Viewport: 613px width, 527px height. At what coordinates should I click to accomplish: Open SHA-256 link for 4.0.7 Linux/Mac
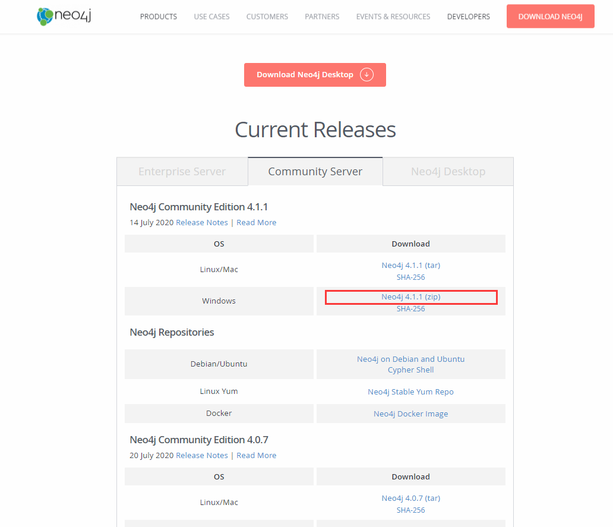pyautogui.click(x=411, y=510)
